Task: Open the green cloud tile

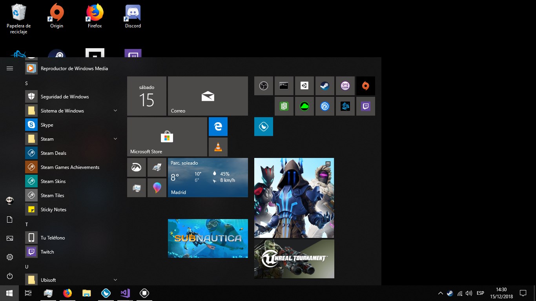Action: pyautogui.click(x=304, y=106)
